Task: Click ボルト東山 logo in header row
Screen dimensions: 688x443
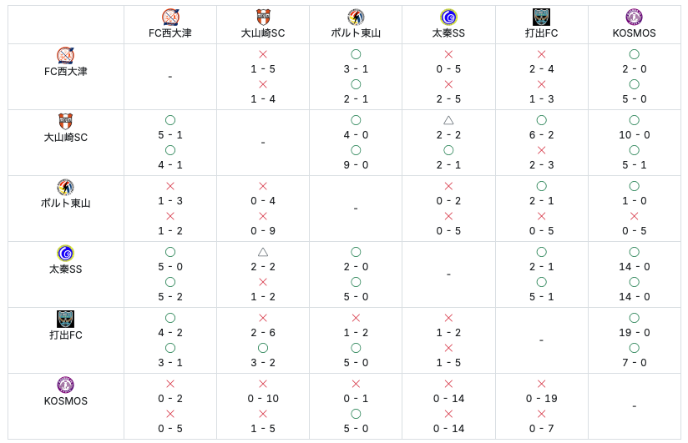Action: tap(356, 17)
